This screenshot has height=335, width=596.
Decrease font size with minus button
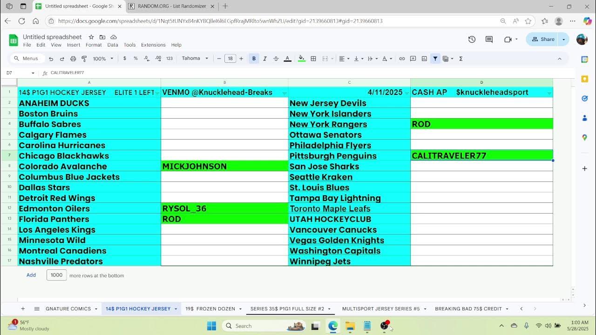pyautogui.click(x=219, y=59)
